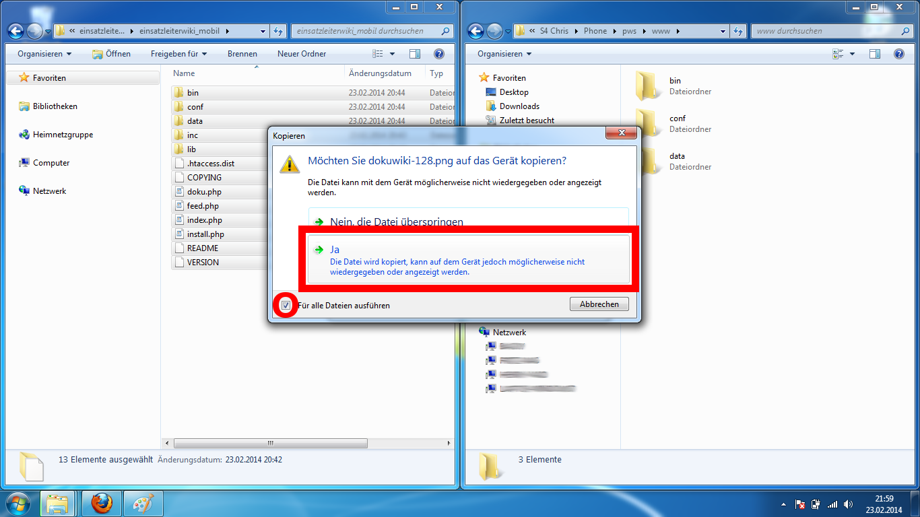Click the Abbrechen button in the dialog
Screen dimensions: 920x517
[599, 304]
